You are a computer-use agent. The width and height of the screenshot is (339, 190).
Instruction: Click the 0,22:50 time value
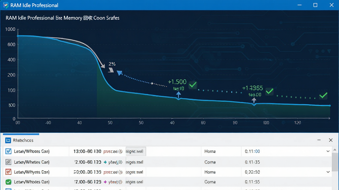pyautogui.click(x=252, y=172)
